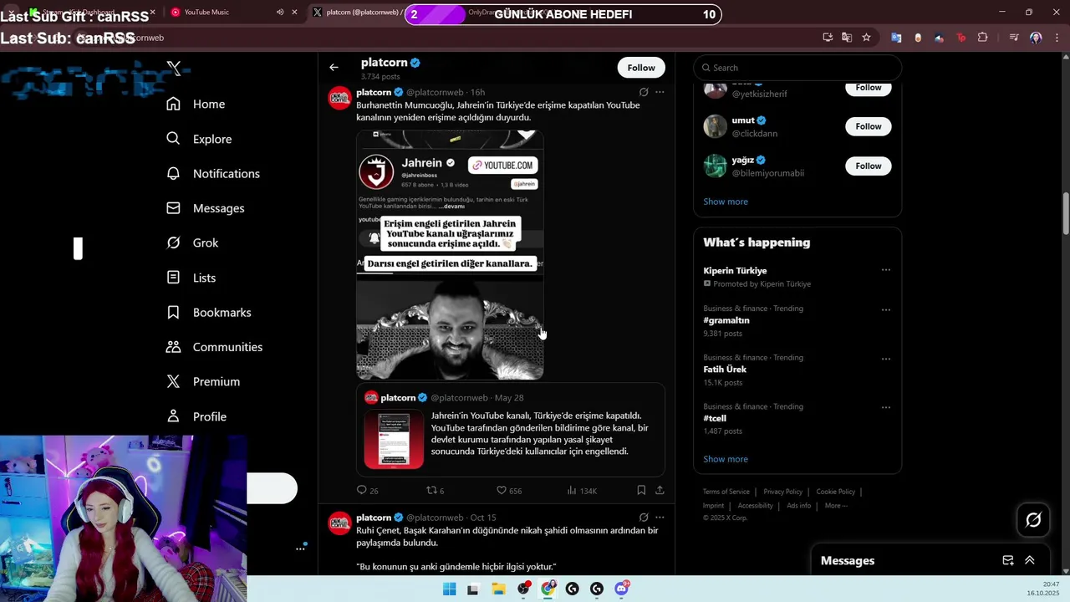
Task: Show more under What's happening trends
Action: tap(726, 459)
